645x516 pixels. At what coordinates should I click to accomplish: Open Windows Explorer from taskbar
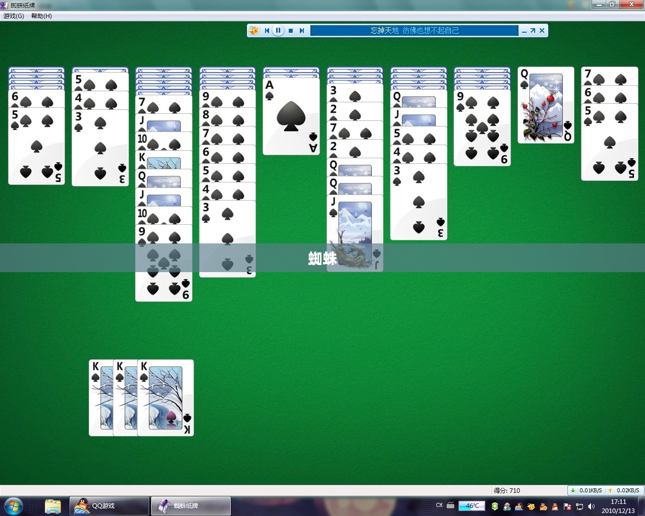pyautogui.click(x=52, y=506)
